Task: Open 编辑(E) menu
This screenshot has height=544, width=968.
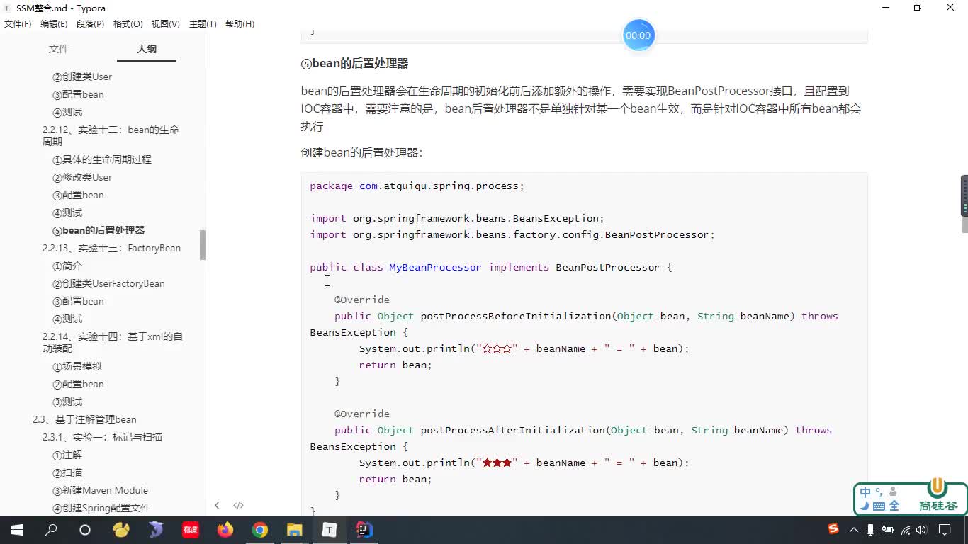Action: pyautogui.click(x=54, y=24)
